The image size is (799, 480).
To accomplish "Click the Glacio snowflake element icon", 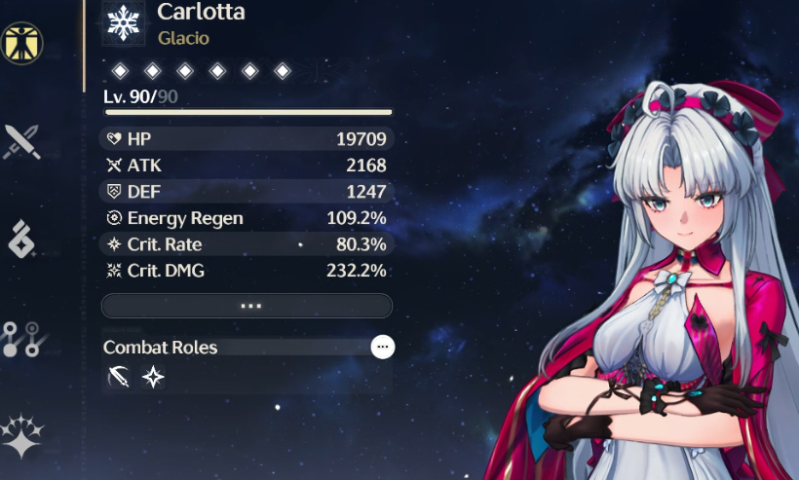I will coord(124,23).
